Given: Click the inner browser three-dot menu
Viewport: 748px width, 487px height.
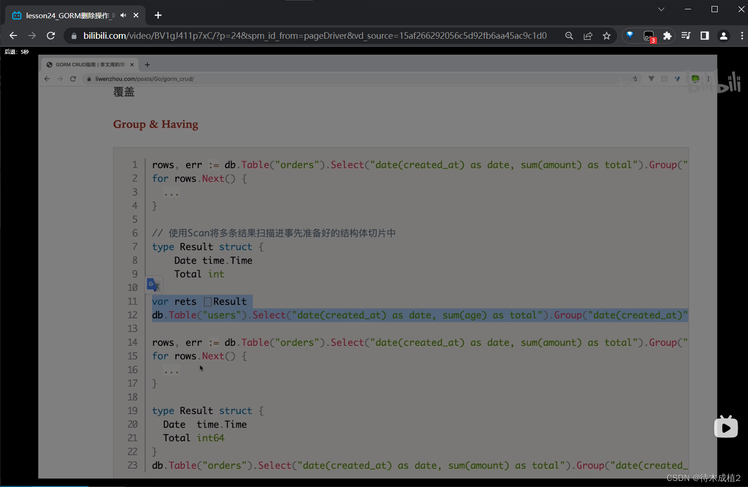Looking at the screenshot, I should pyautogui.click(x=709, y=79).
